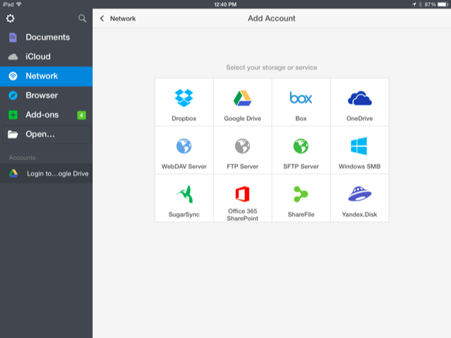Choose the SugarSync hummingbird icon
This screenshot has height=338, width=451.
pyautogui.click(x=184, y=194)
